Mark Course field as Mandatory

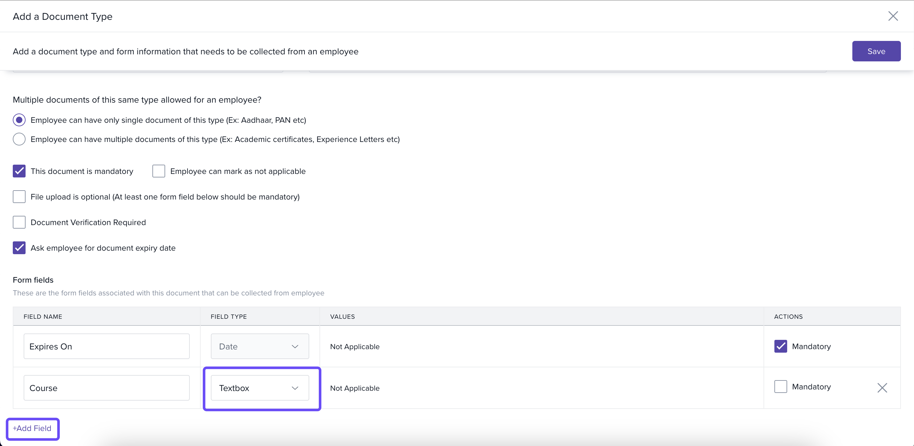780,387
